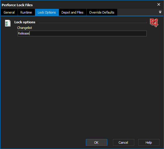The width and height of the screenshot is (164, 149).
Task: Confirm with the OK button
Action: point(96,143)
